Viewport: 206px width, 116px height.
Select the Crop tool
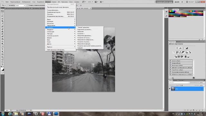tap(2, 21)
